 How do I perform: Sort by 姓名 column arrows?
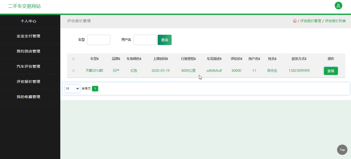point(276,59)
